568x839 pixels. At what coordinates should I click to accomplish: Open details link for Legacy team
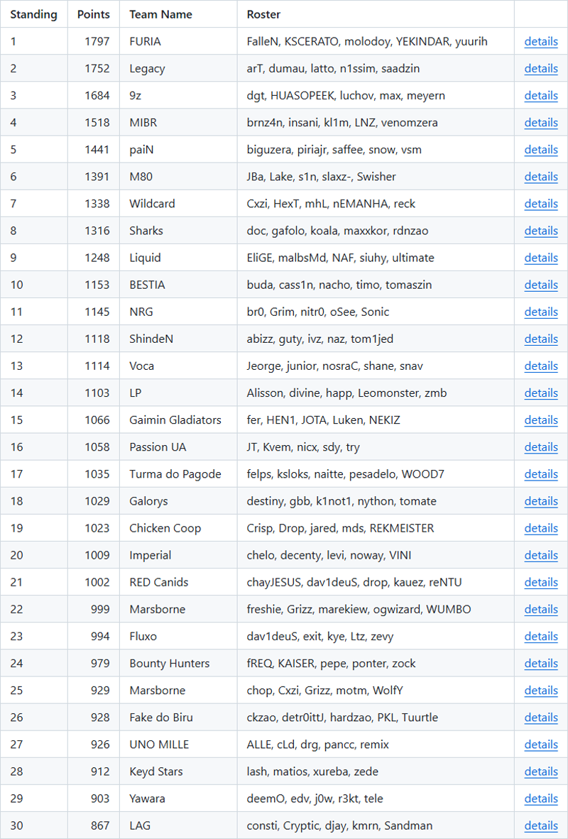(541, 68)
